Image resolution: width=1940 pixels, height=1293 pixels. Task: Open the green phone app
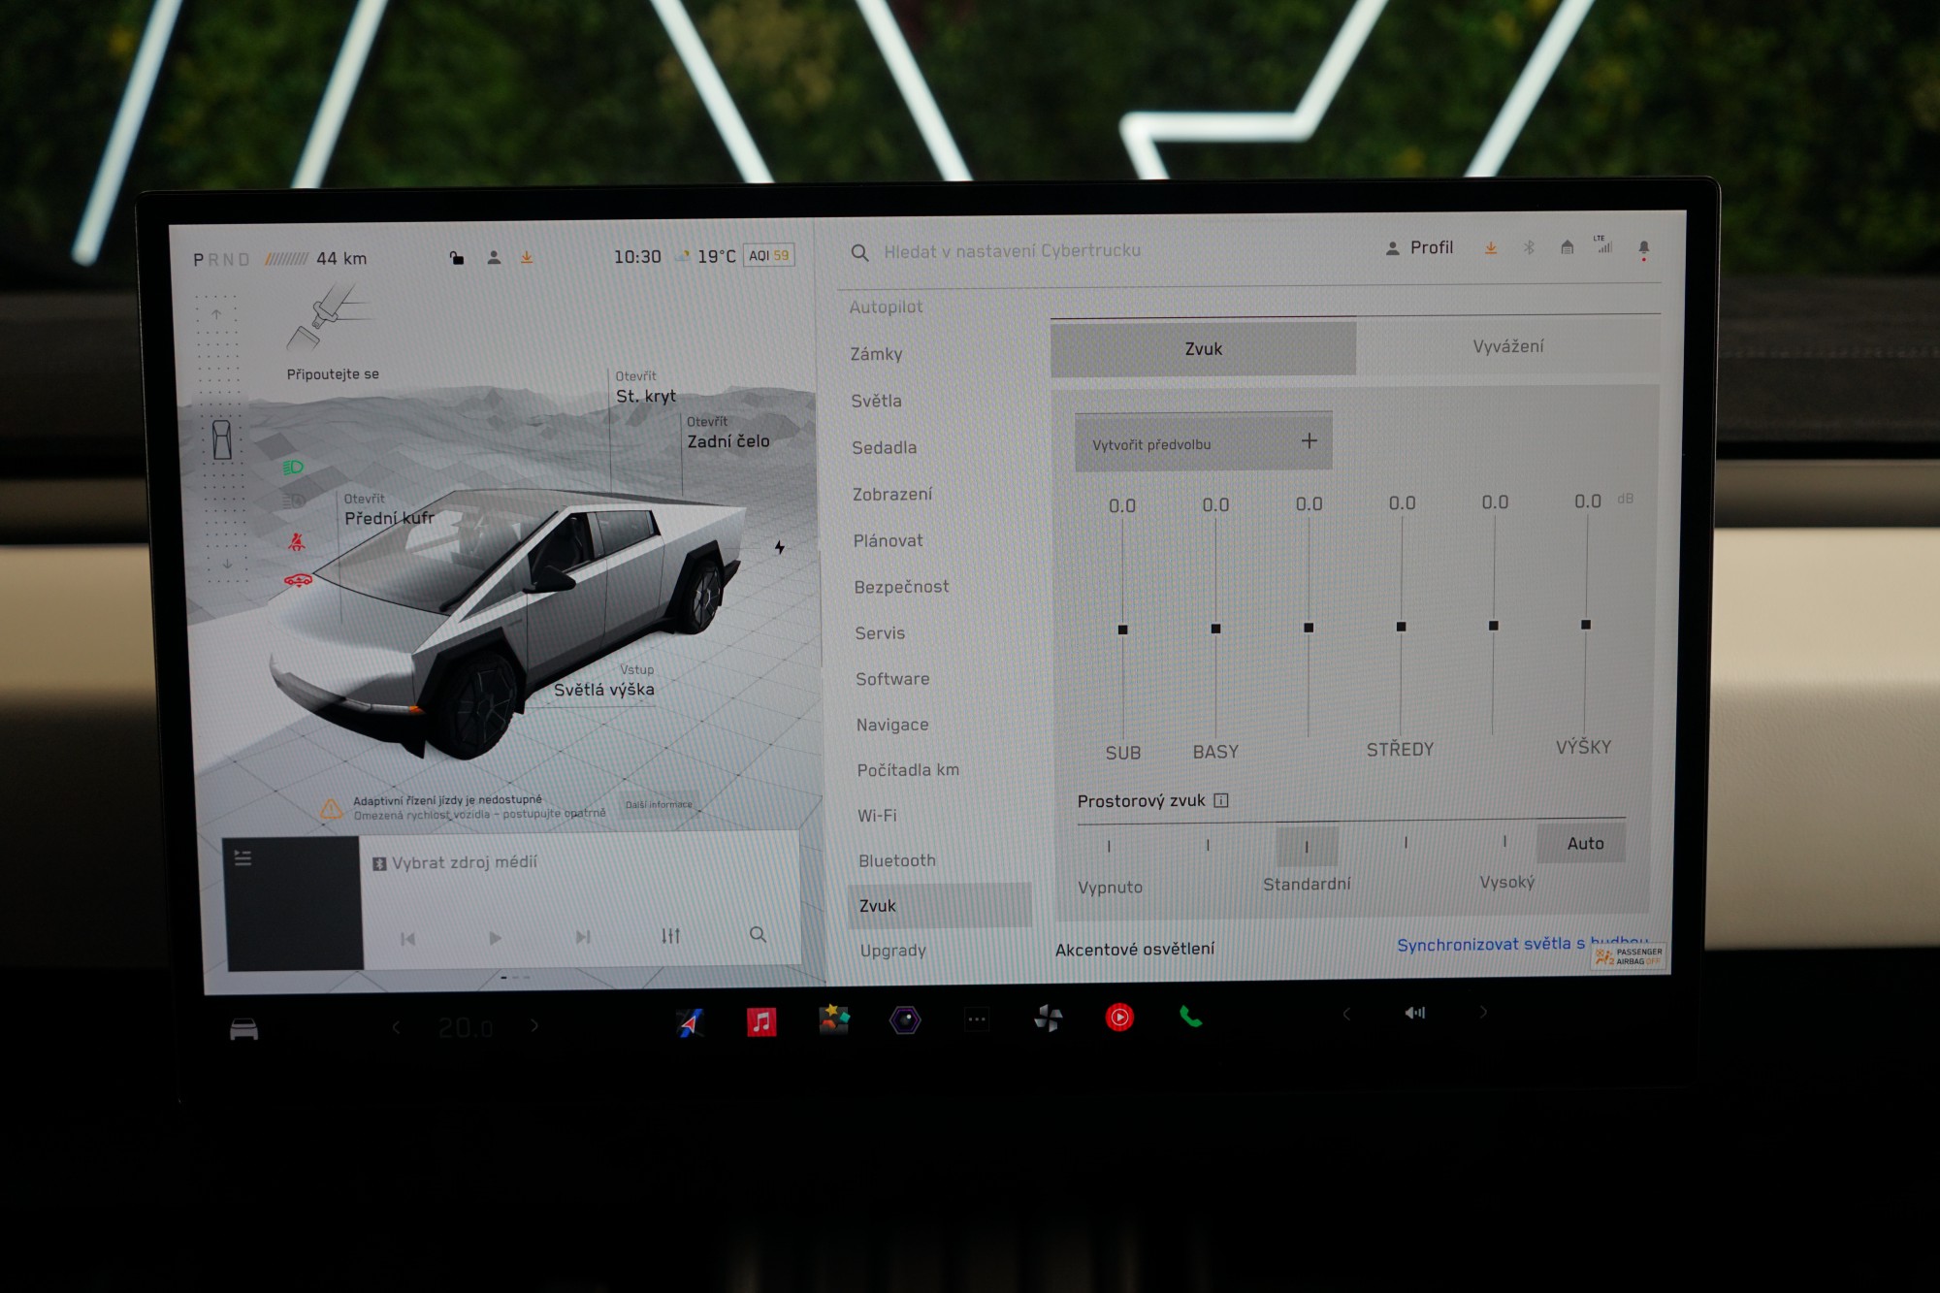1190,1016
